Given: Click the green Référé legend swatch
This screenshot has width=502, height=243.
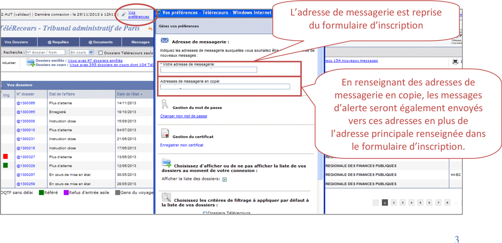Looking at the screenshot, I should 41,193.
